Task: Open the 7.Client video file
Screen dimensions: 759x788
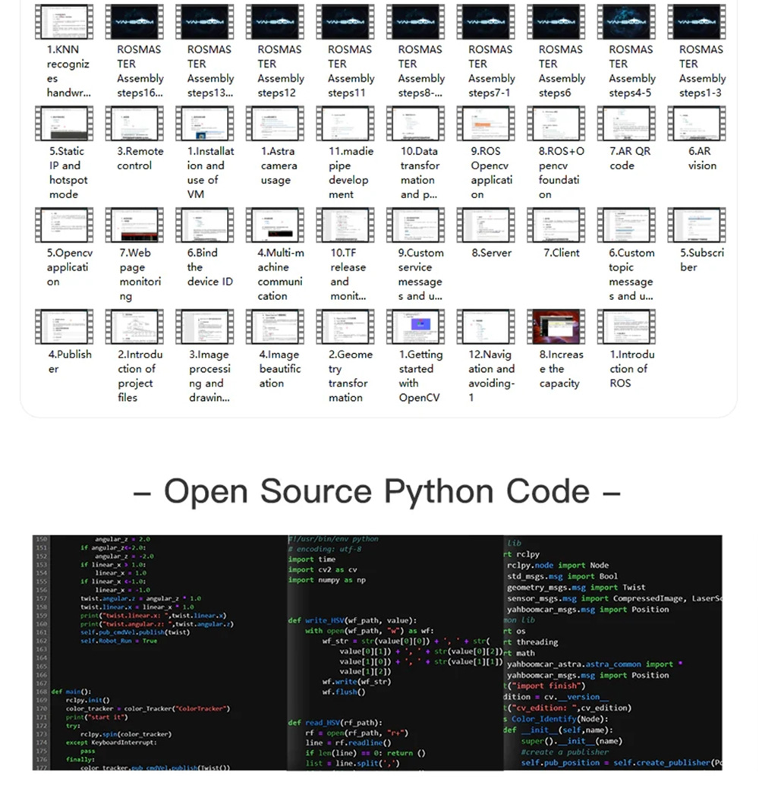Action: pos(556,225)
